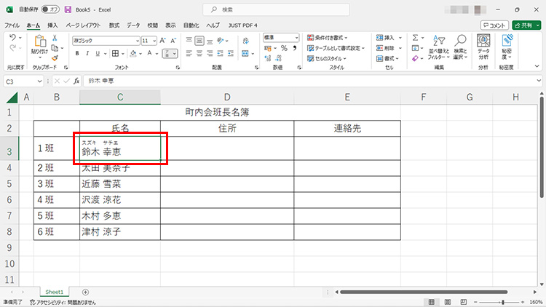The width and height of the screenshot is (546, 307).
Task: Click the Undo arrow icon
Action: click(12, 38)
